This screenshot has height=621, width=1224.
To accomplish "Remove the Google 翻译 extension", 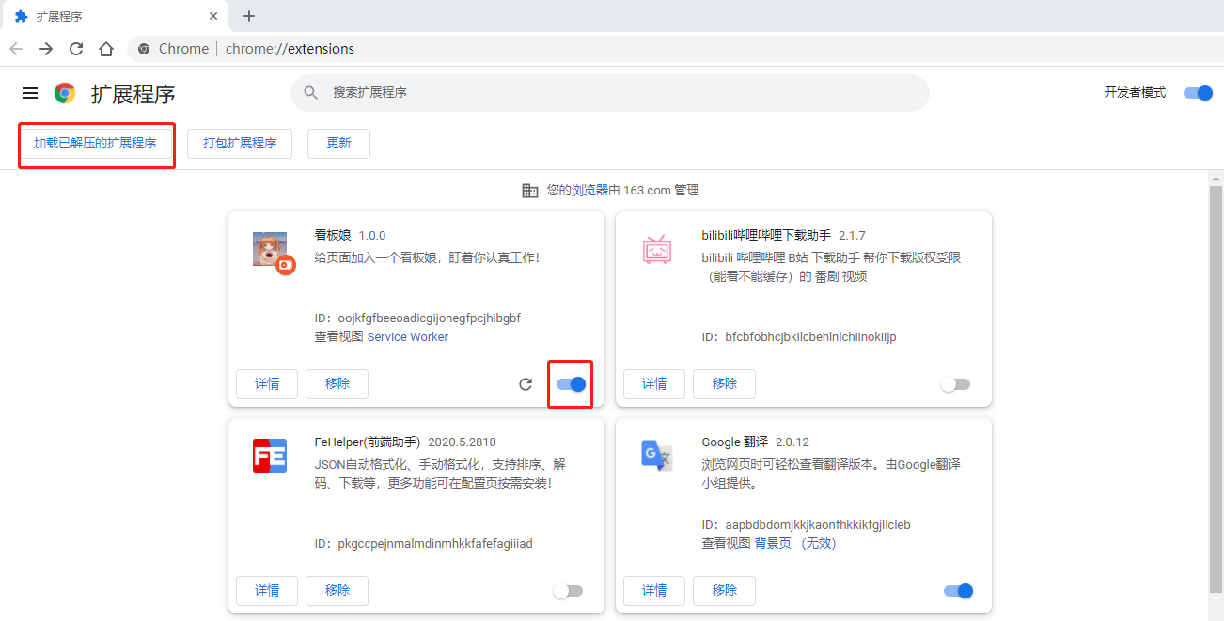I will (x=724, y=591).
